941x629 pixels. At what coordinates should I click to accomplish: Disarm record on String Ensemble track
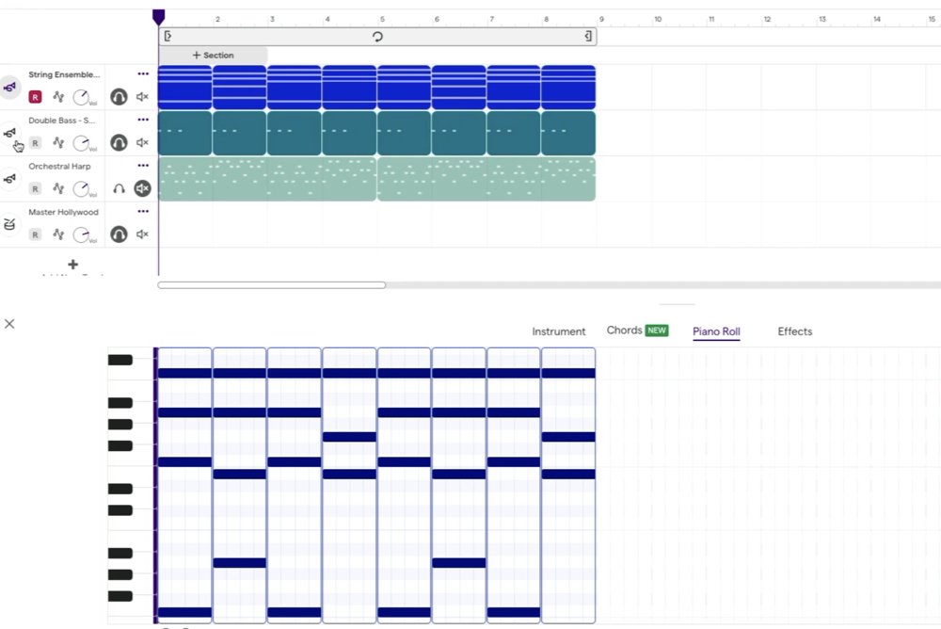[x=36, y=97]
